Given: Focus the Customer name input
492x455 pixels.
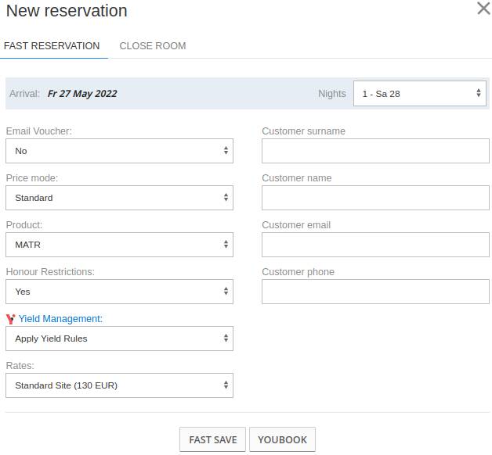Looking at the screenshot, I should click(x=375, y=198).
